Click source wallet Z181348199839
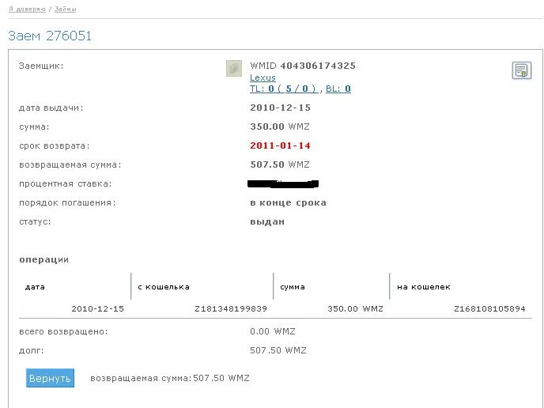This screenshot has height=408, width=544. (x=231, y=309)
